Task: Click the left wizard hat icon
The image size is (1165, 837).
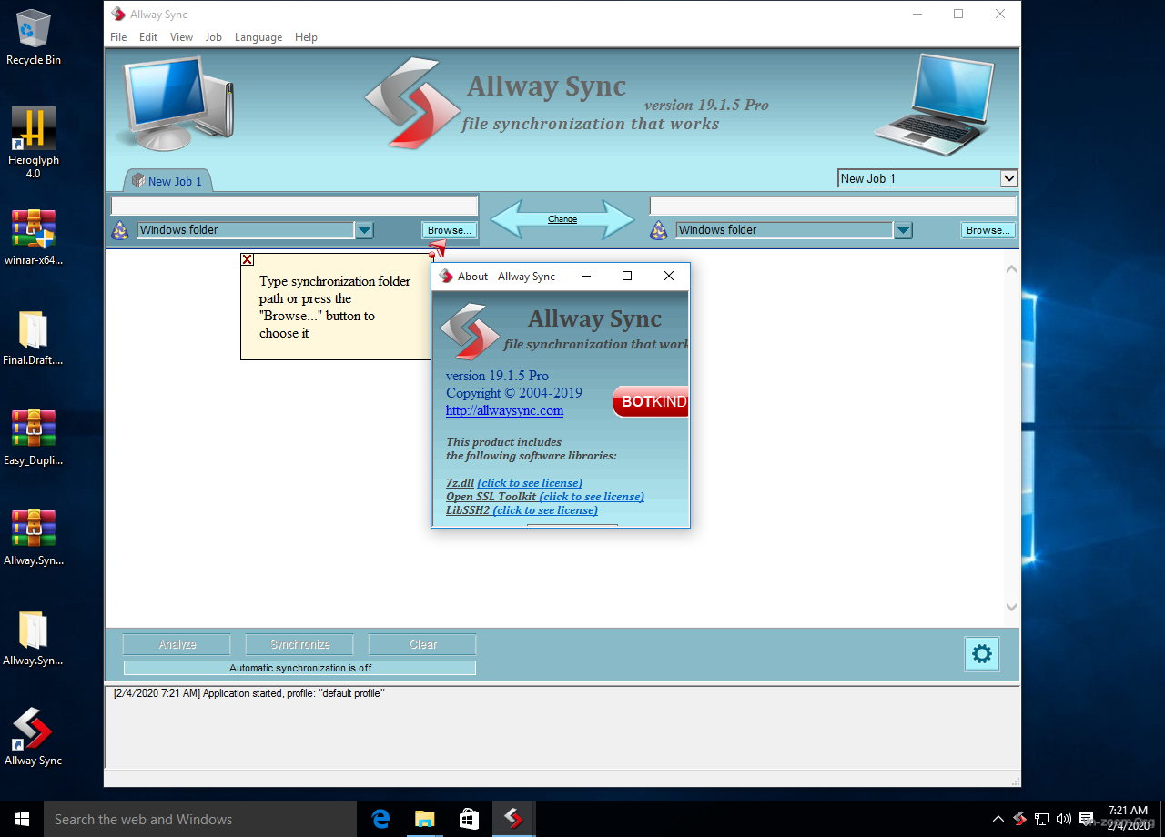Action: [x=119, y=230]
